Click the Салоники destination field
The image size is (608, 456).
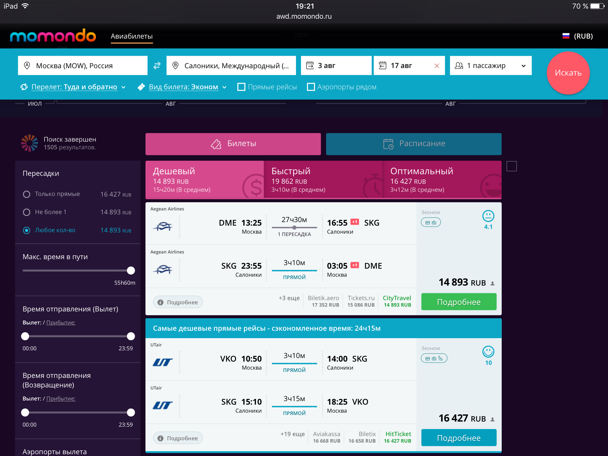pyautogui.click(x=231, y=66)
